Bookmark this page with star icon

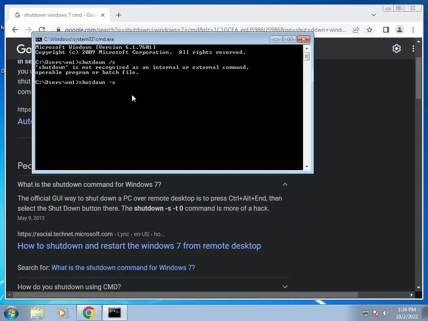point(369,30)
